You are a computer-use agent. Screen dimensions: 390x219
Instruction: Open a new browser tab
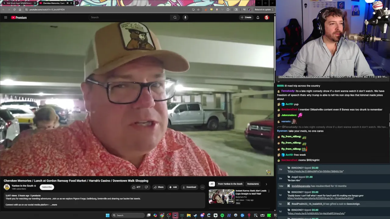pos(77,3)
